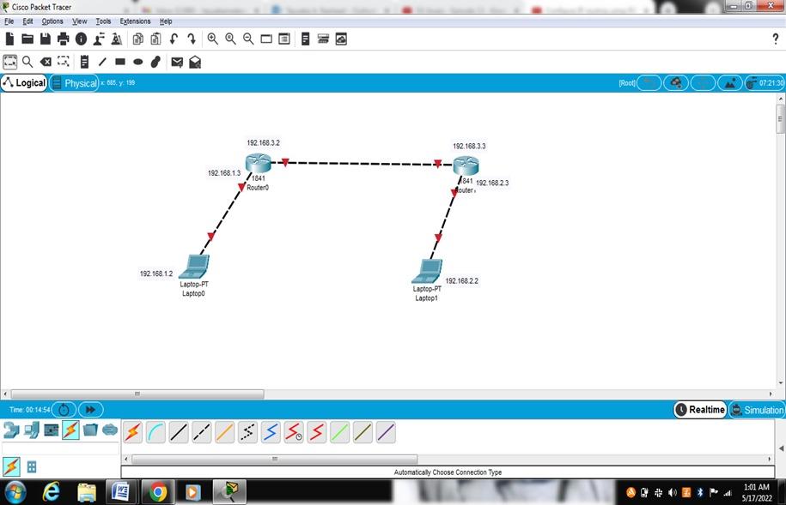Click the Copy icon in toolbar
This screenshot has width=786, height=505.
pos(137,39)
